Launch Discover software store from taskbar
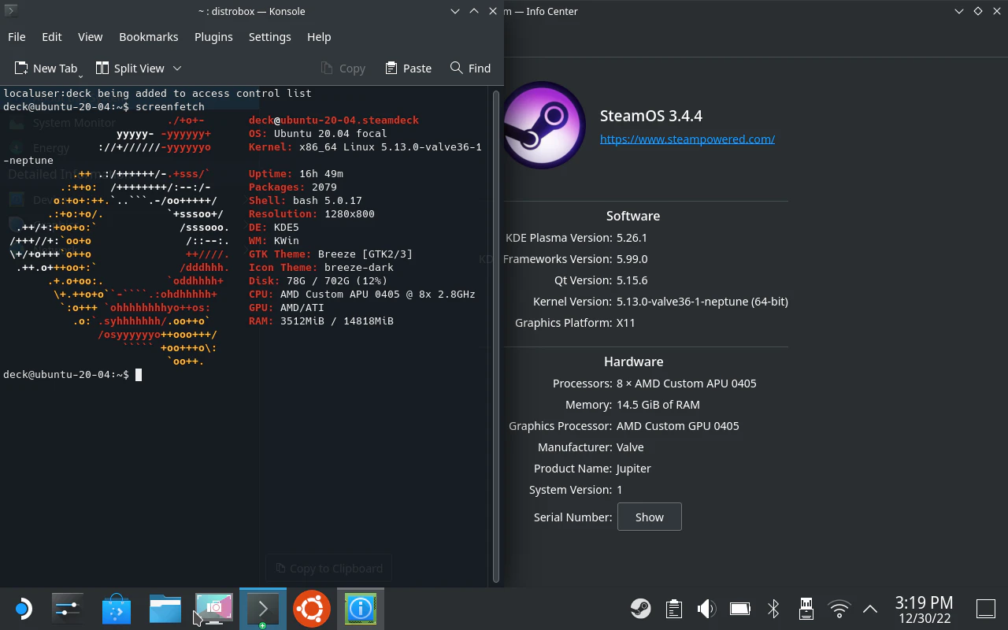The height and width of the screenshot is (630, 1008). [x=117, y=609]
